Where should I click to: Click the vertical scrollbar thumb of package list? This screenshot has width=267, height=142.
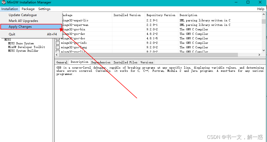pyautogui.click(x=264, y=21)
